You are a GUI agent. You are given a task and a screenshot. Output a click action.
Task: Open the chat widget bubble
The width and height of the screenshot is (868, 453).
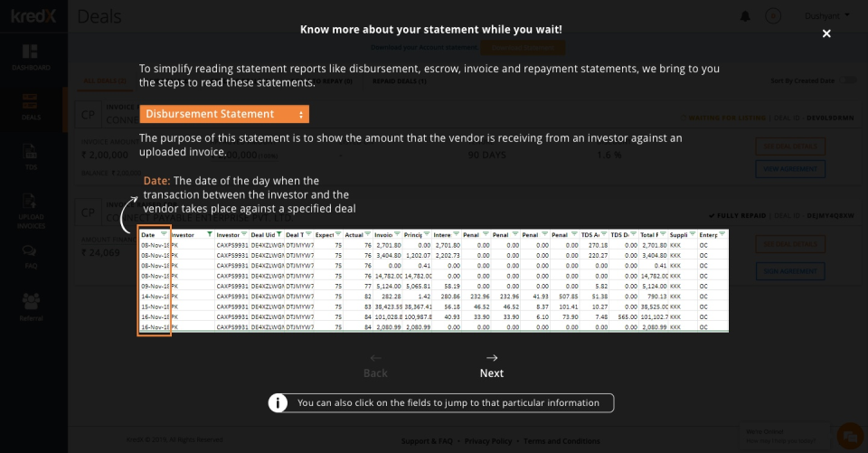(x=846, y=435)
